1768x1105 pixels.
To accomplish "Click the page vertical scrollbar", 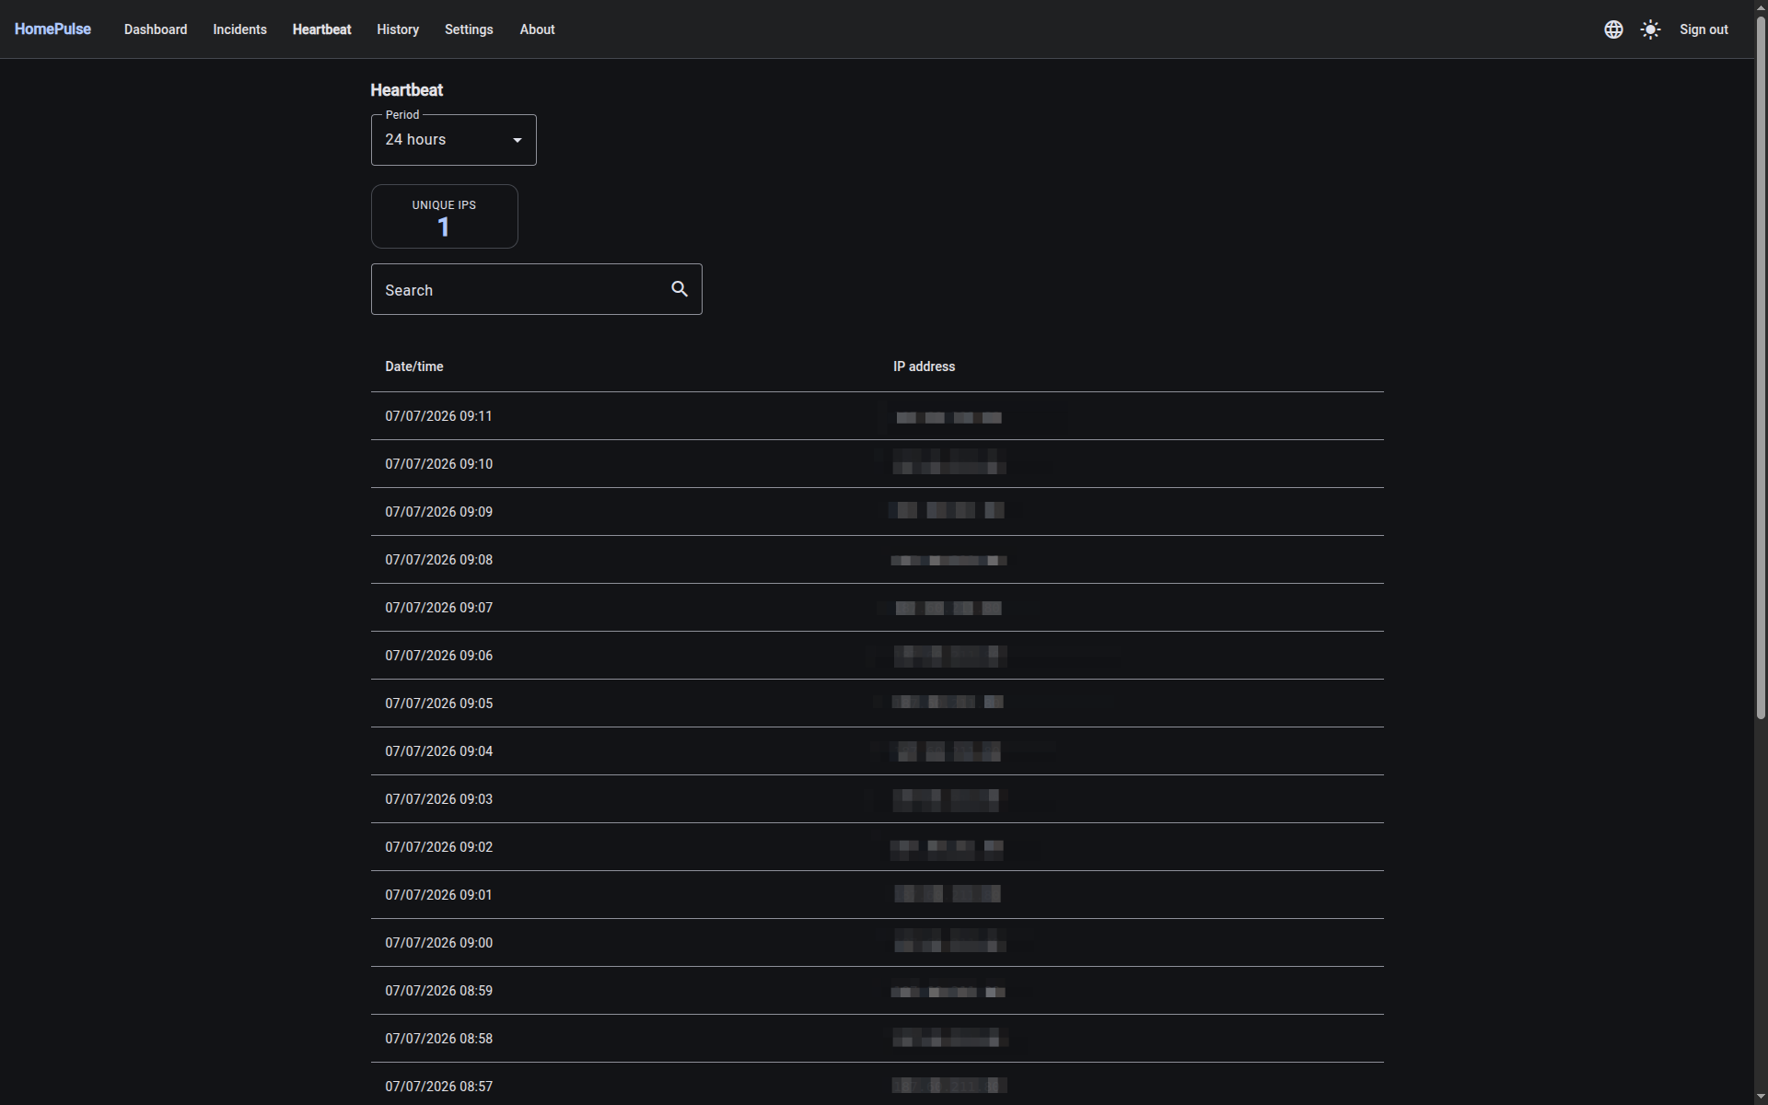I will coord(1761,368).
